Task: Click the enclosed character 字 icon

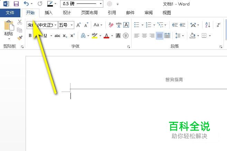Action: 126,36
